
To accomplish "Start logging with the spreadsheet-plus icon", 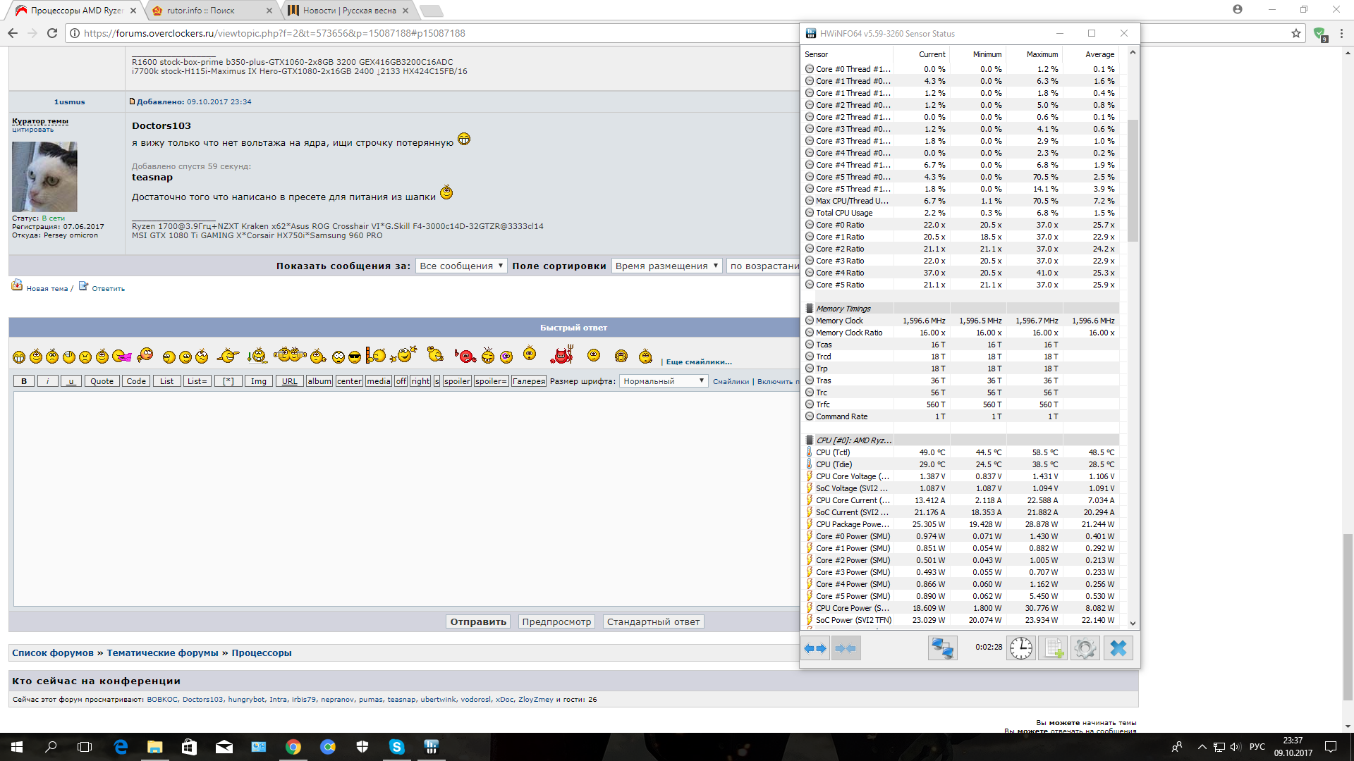I will pos(1053,648).
